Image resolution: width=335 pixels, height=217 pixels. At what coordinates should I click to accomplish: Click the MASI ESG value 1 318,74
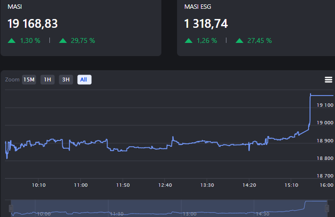pos(206,23)
